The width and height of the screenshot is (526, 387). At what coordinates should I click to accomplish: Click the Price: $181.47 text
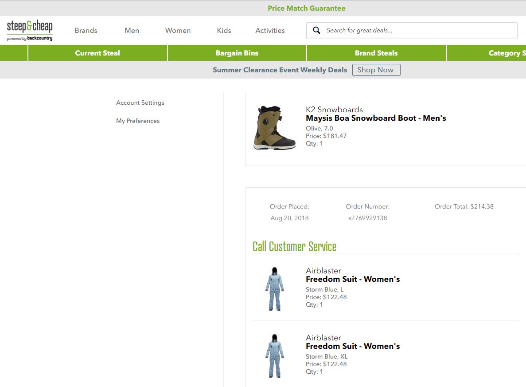326,136
